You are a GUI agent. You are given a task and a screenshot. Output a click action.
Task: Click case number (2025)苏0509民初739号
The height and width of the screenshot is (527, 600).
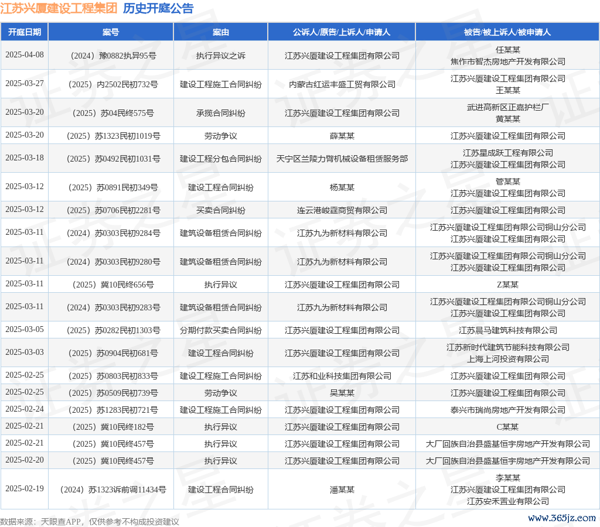pyautogui.click(x=113, y=393)
